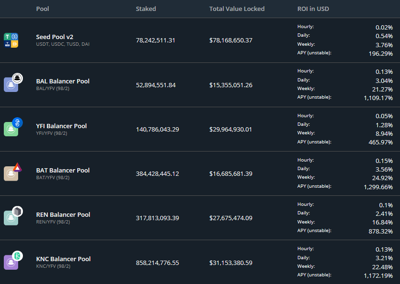Click the BAT Balancer Pool icon
This screenshot has height=284, width=400.
(11, 172)
